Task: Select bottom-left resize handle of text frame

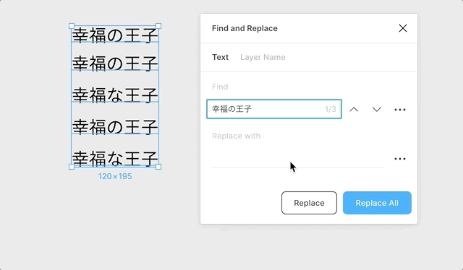Action: pyautogui.click(x=72, y=167)
